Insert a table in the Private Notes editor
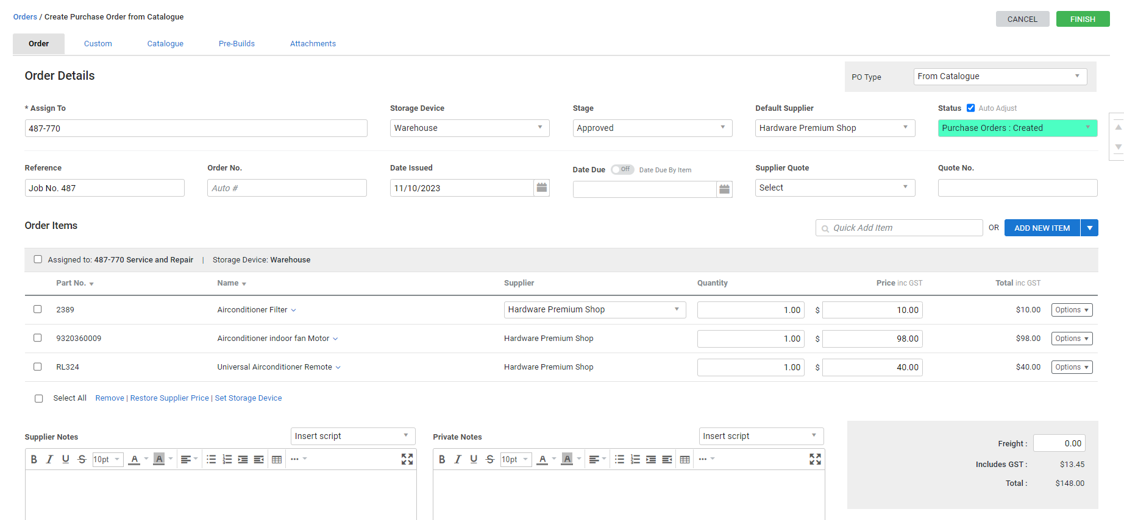 click(x=685, y=459)
